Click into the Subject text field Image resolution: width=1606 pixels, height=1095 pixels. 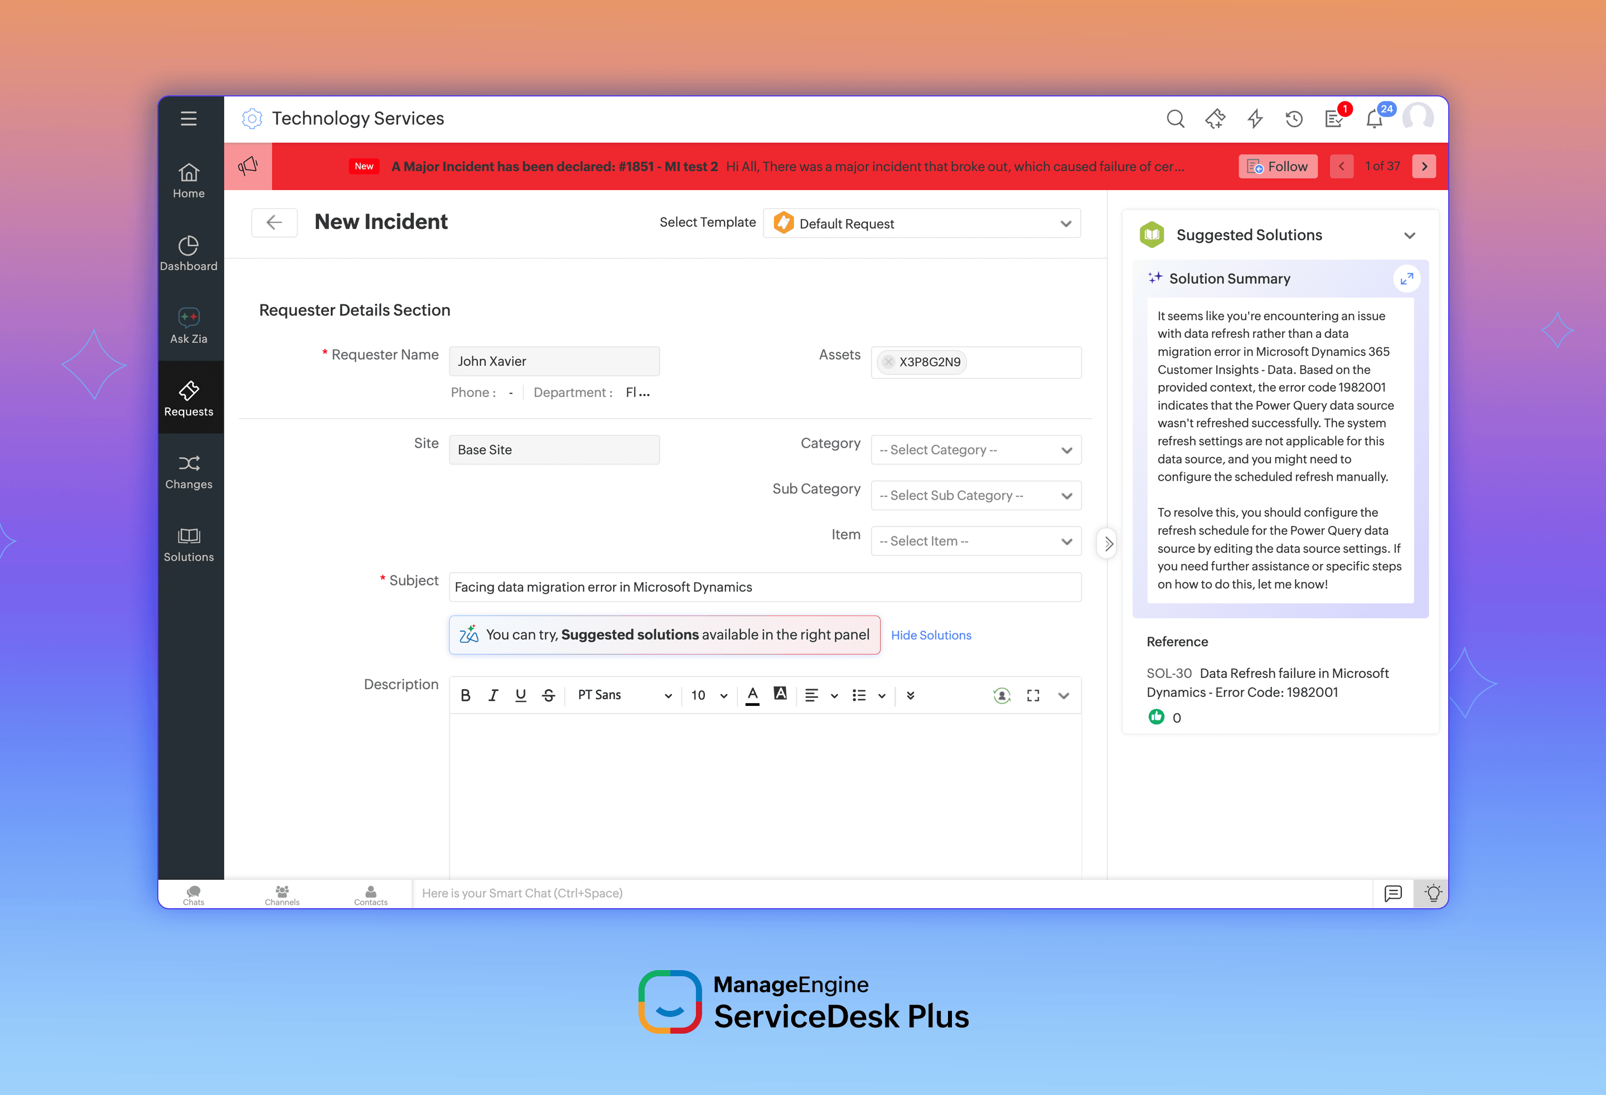[x=765, y=587]
